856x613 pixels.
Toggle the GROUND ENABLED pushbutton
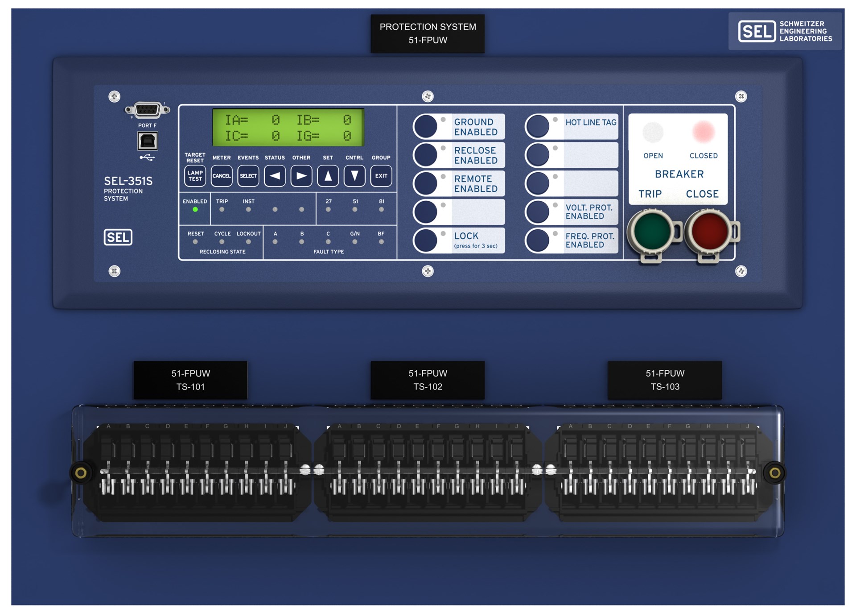pyautogui.click(x=425, y=127)
